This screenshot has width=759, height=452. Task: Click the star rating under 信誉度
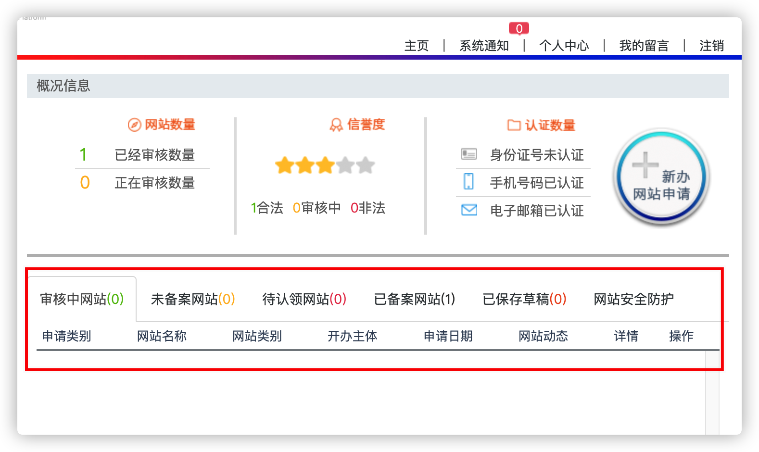tap(325, 165)
